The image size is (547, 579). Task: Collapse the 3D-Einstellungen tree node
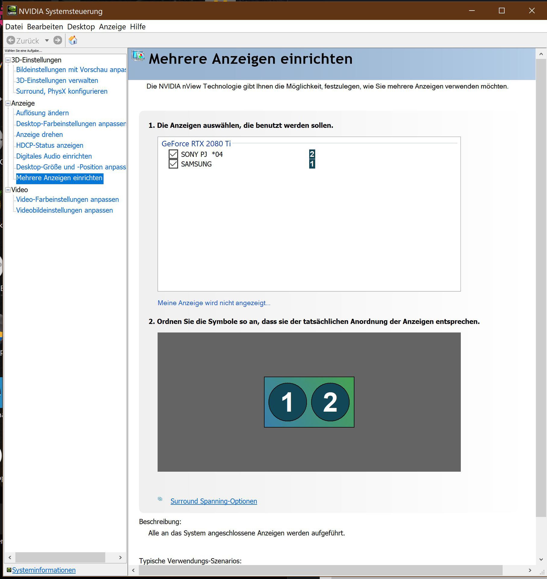(8, 60)
